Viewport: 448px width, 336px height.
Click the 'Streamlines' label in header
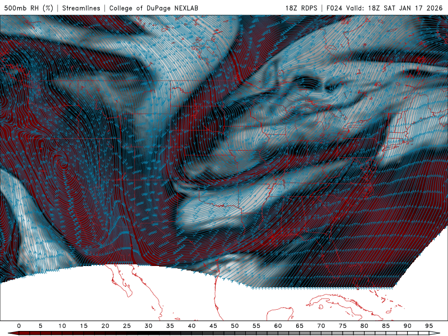click(81, 8)
